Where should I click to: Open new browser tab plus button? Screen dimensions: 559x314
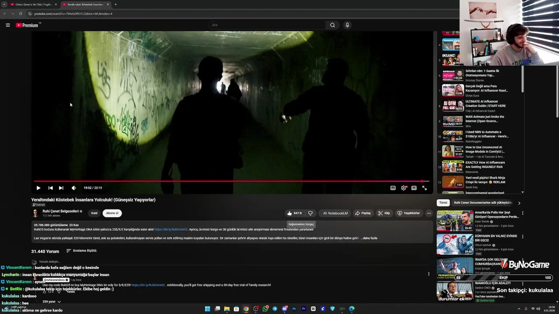pyautogui.click(x=116, y=4)
